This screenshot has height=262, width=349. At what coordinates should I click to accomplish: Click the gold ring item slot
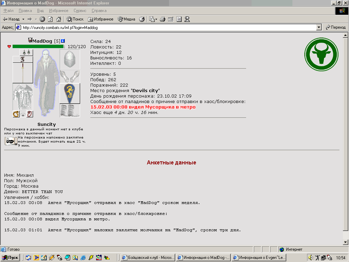pyautogui.click(x=16, y=114)
